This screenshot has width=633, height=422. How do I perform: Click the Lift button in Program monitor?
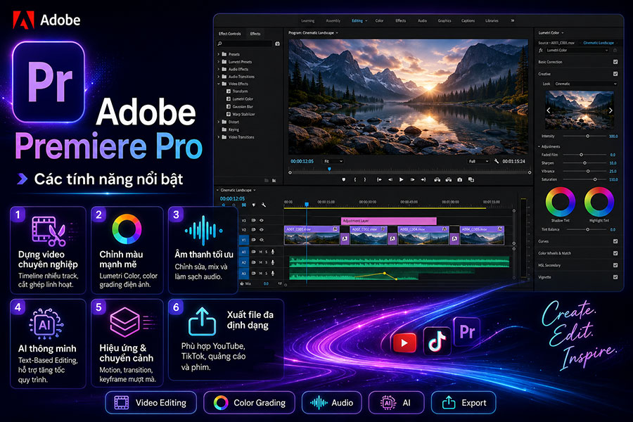[437, 180]
